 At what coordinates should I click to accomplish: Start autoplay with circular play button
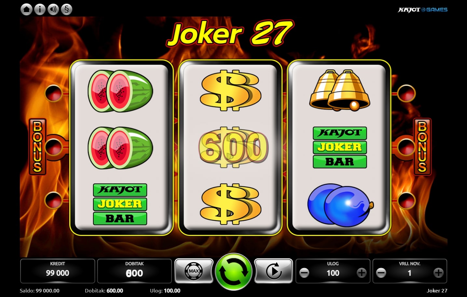click(273, 271)
